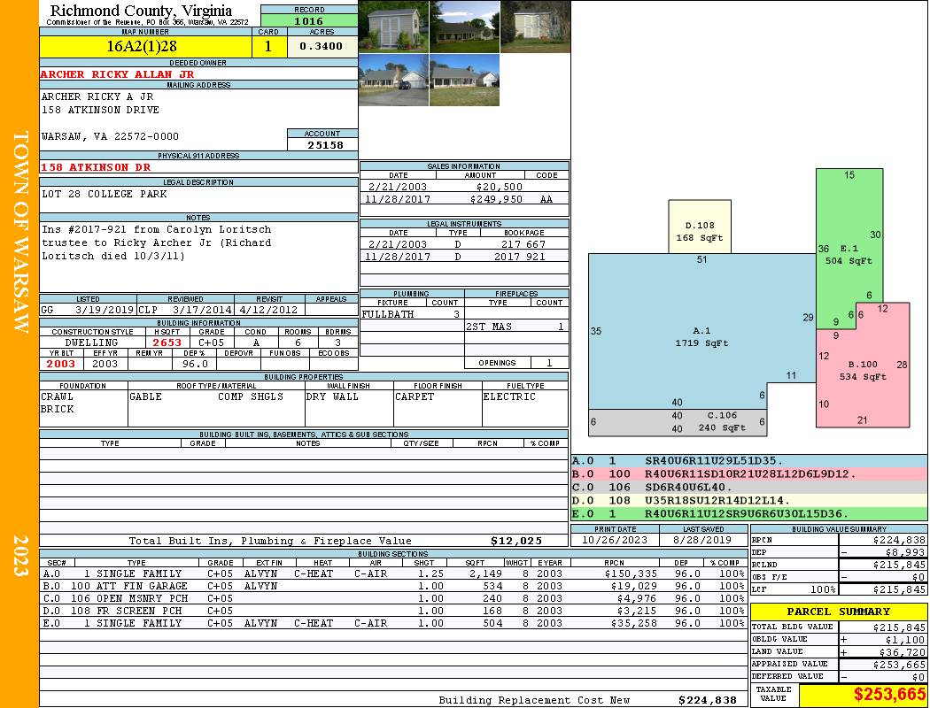Select the 11/28/2017 sale of $249,950
Image resolution: width=930 pixels, height=708 pixels.
464,200
